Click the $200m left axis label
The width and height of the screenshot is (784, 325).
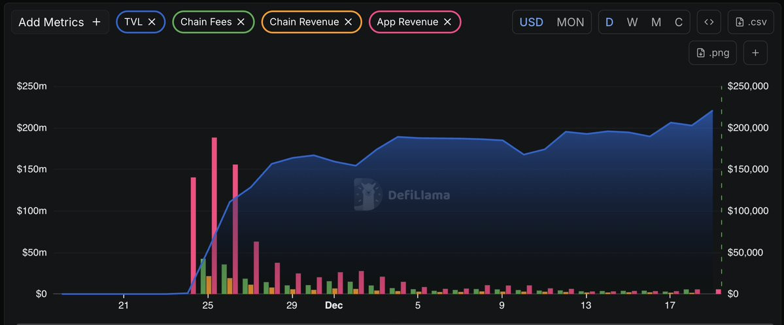click(32, 128)
